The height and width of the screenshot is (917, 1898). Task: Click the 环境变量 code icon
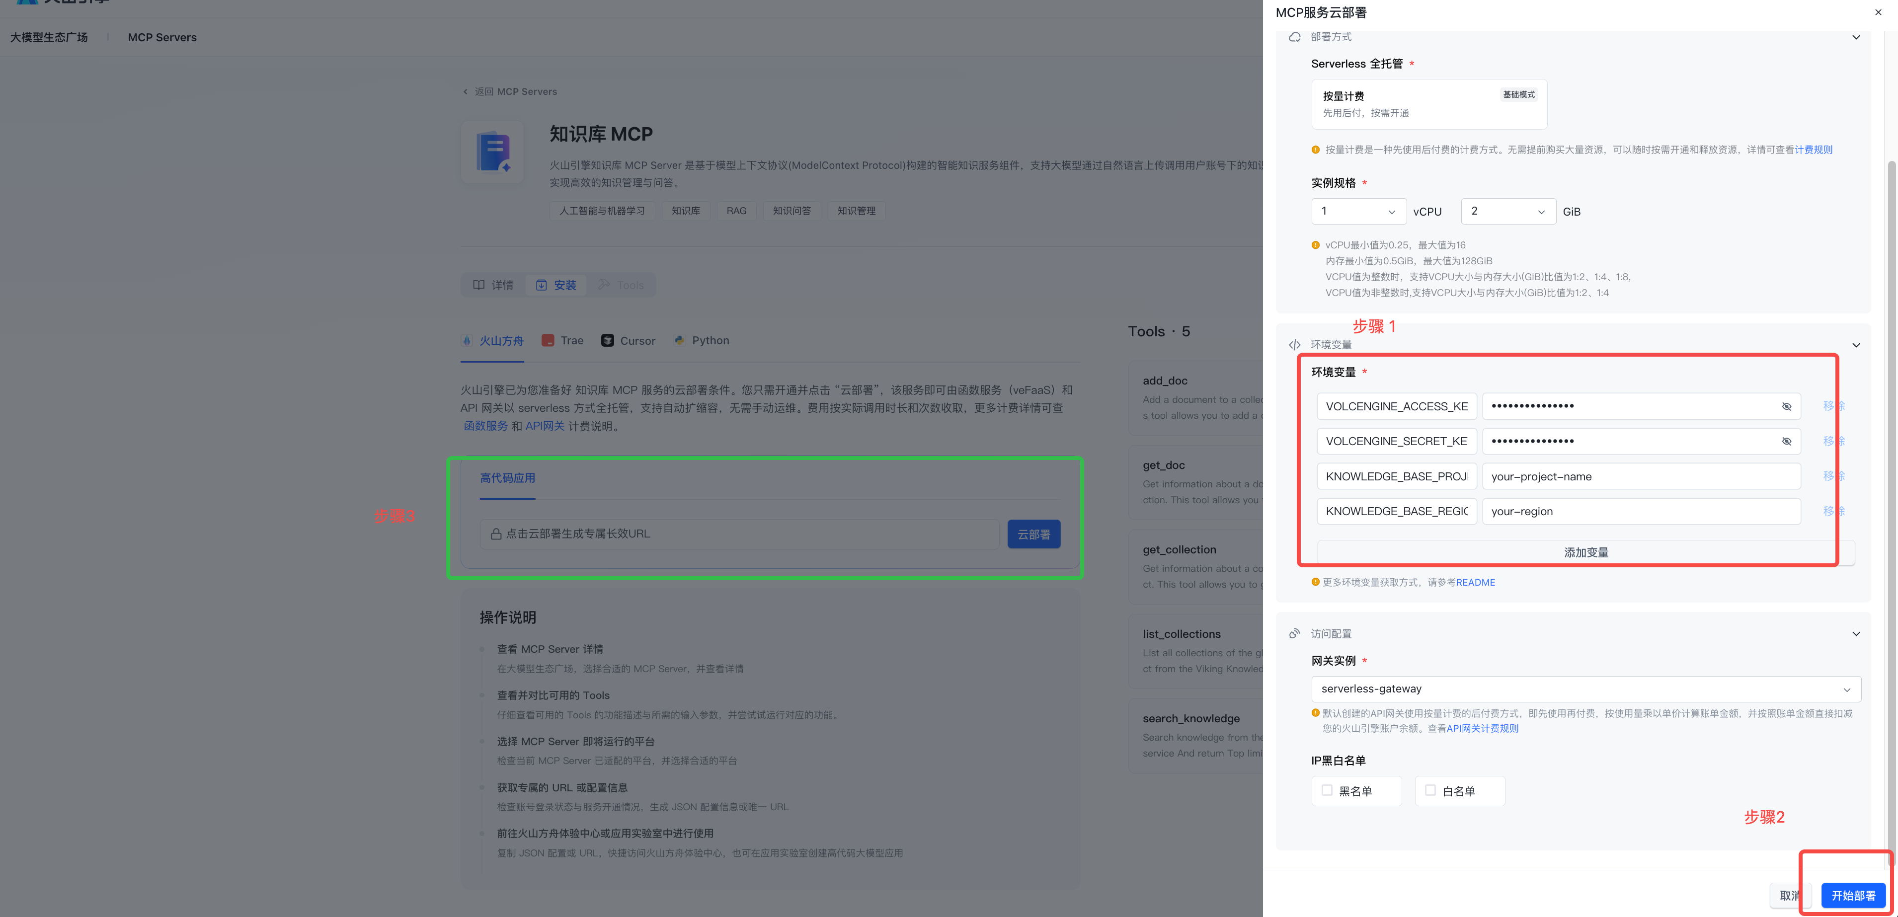(1294, 345)
